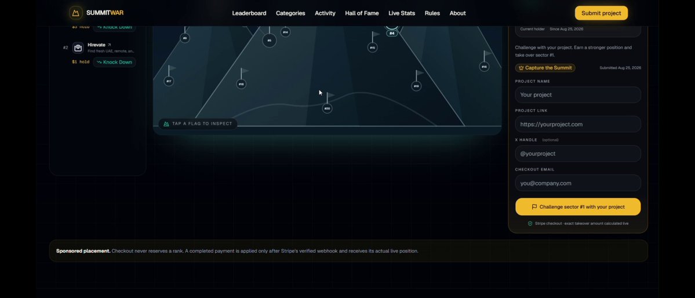695x298 pixels.
Task: Inspect flag #18 on the mountain
Action: pos(241,84)
